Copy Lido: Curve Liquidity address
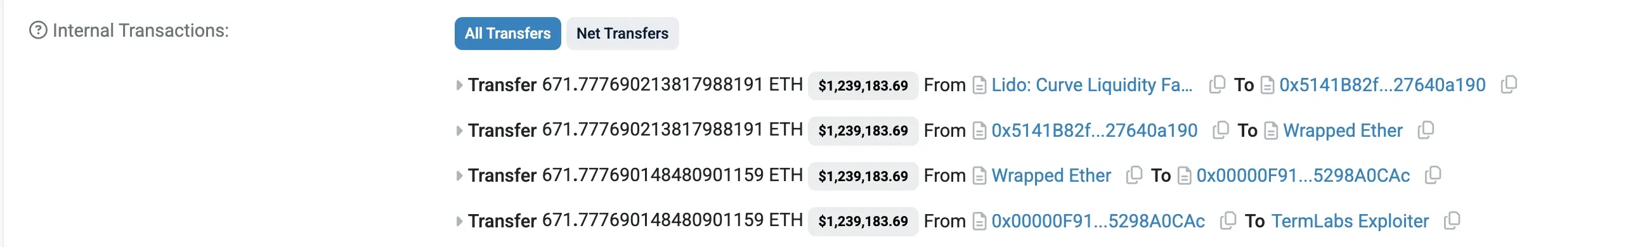The width and height of the screenshot is (1640, 247). click(x=1216, y=85)
